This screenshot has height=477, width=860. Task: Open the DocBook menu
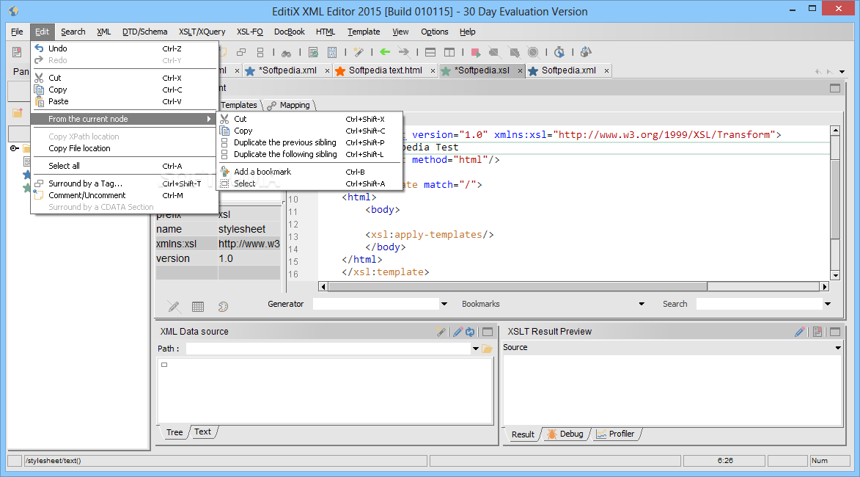pos(290,32)
